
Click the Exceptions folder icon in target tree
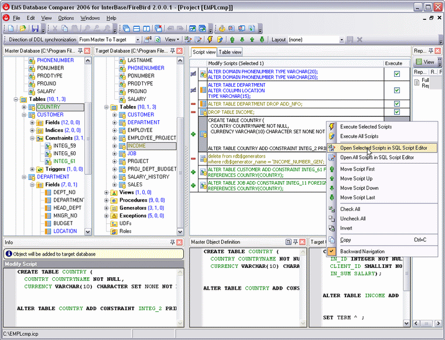(x=114, y=216)
